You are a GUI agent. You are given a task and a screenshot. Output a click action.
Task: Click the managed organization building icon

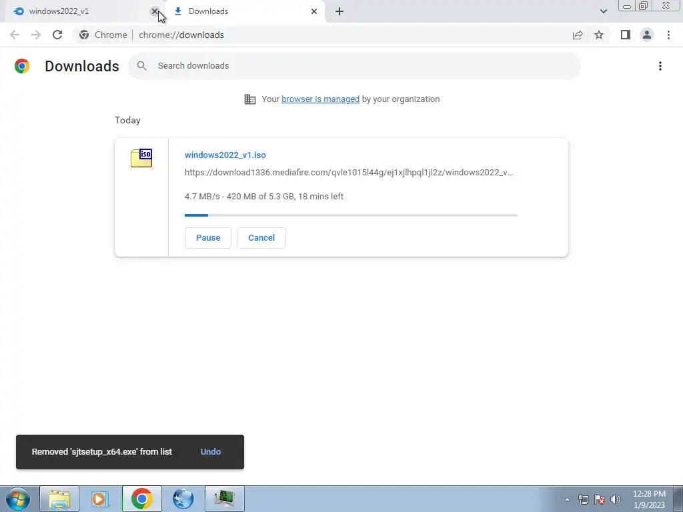point(250,99)
